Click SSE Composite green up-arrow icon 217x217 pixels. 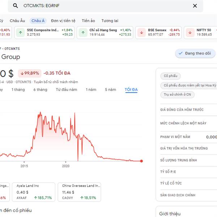(x=21, y=33)
